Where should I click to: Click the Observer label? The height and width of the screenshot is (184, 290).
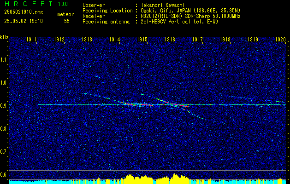pyautogui.click(x=94, y=5)
